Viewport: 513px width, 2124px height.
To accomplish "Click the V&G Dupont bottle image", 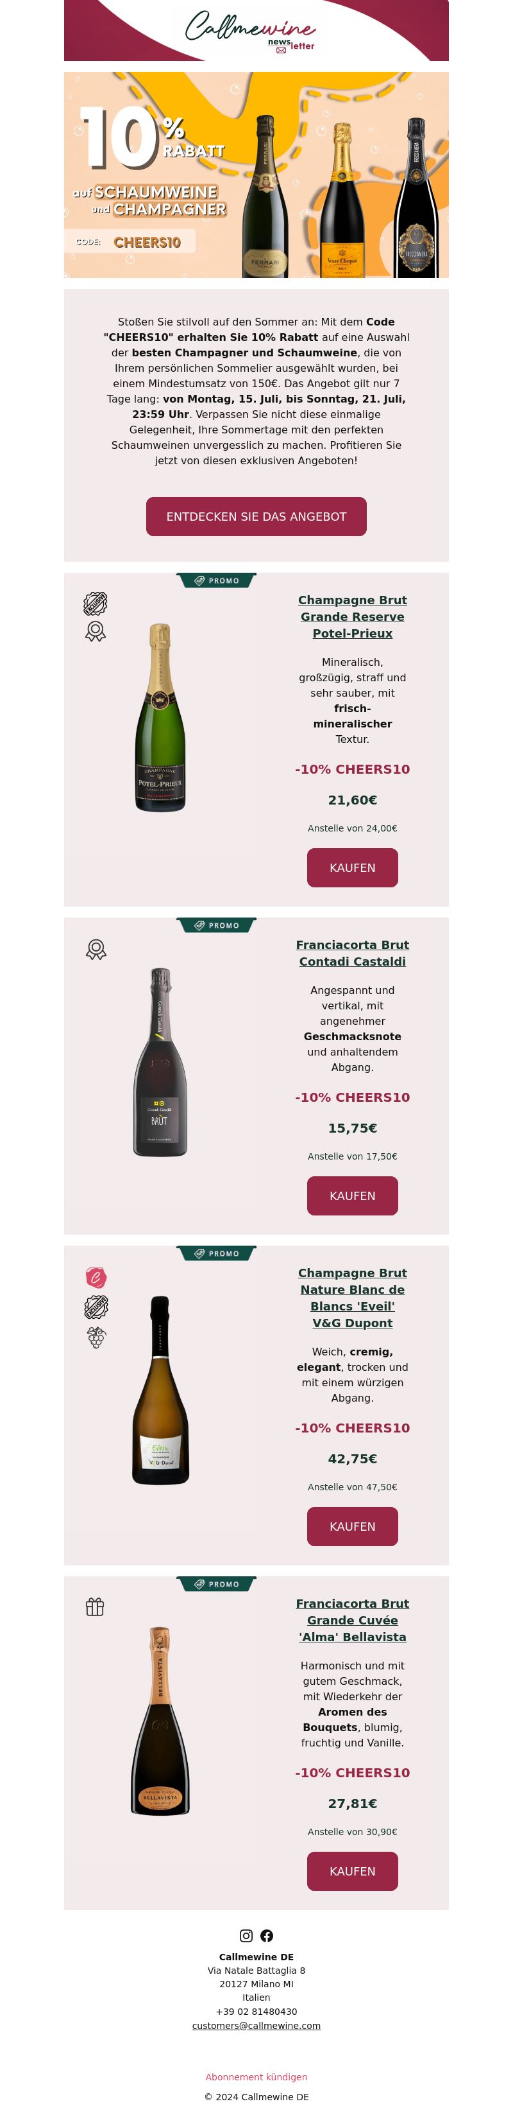I will point(160,1390).
